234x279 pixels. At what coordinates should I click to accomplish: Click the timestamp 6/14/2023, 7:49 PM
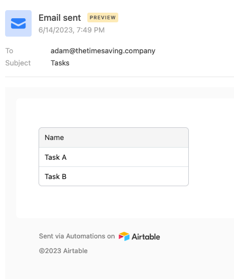coord(72,30)
